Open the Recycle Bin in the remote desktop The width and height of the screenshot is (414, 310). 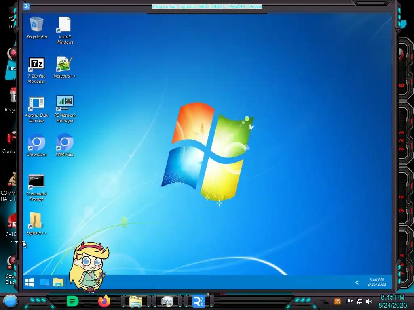click(36, 28)
